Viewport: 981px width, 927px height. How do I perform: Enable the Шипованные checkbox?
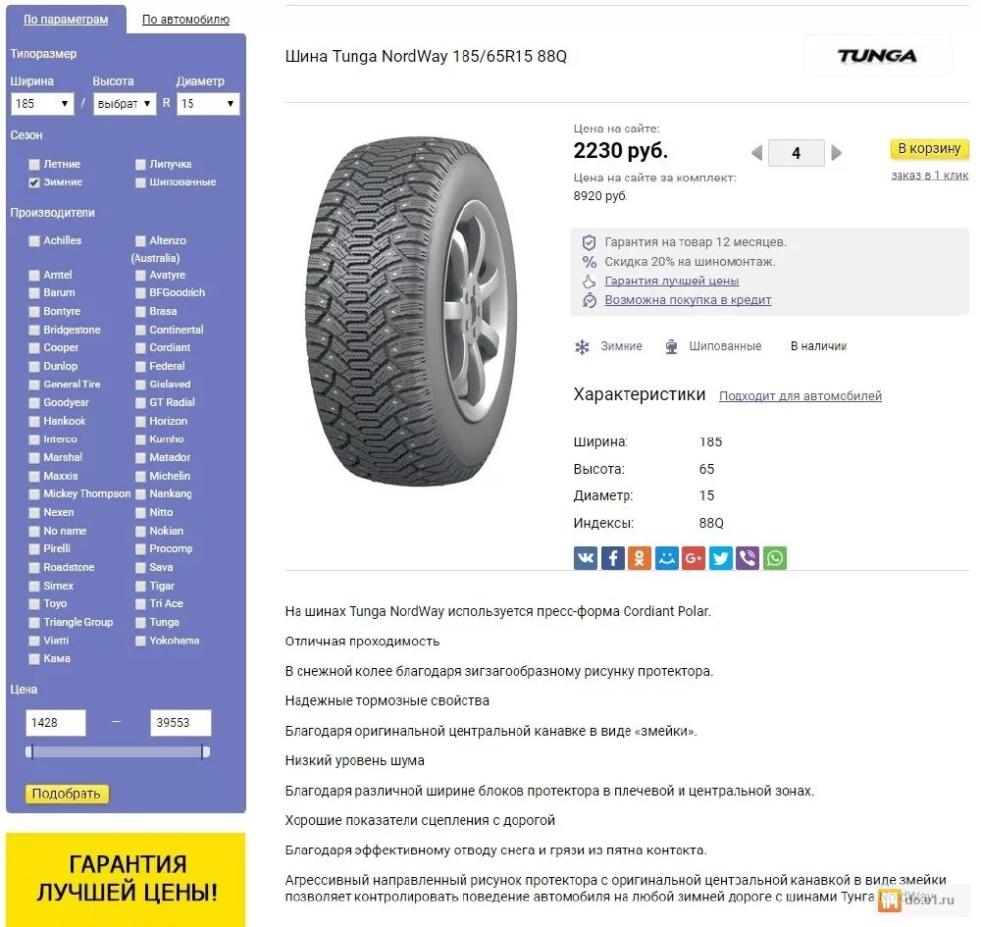click(140, 182)
